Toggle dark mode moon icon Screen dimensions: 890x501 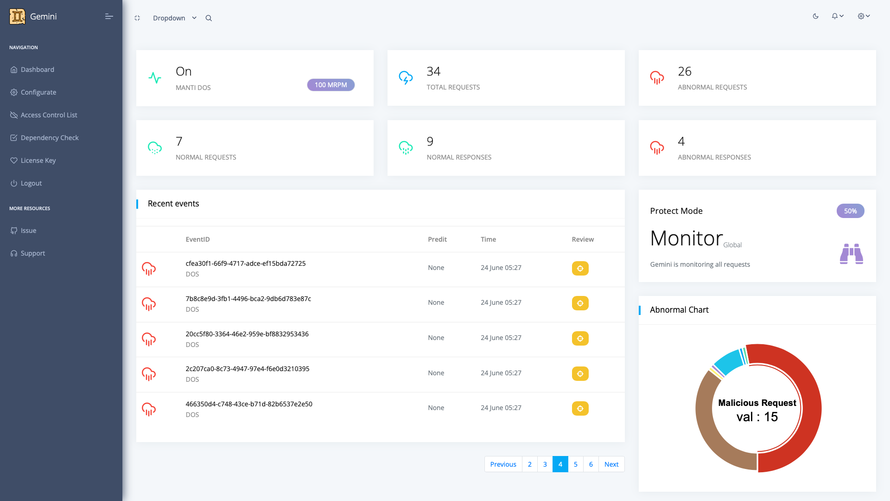[x=815, y=16]
